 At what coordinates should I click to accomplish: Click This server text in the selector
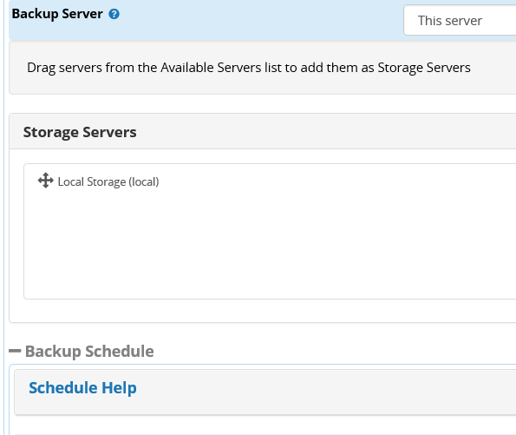pos(450,21)
